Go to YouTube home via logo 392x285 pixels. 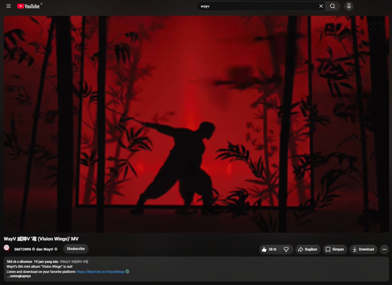pos(28,6)
